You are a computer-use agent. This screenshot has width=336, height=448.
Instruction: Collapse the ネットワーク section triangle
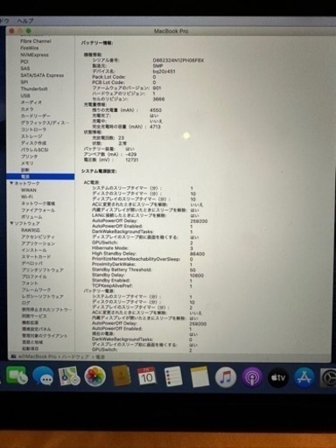(11, 183)
